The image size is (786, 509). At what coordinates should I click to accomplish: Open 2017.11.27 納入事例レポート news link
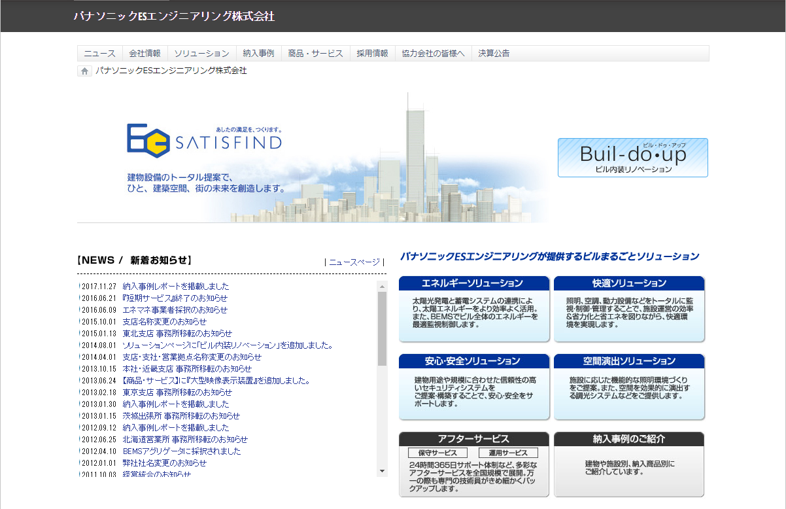point(176,287)
